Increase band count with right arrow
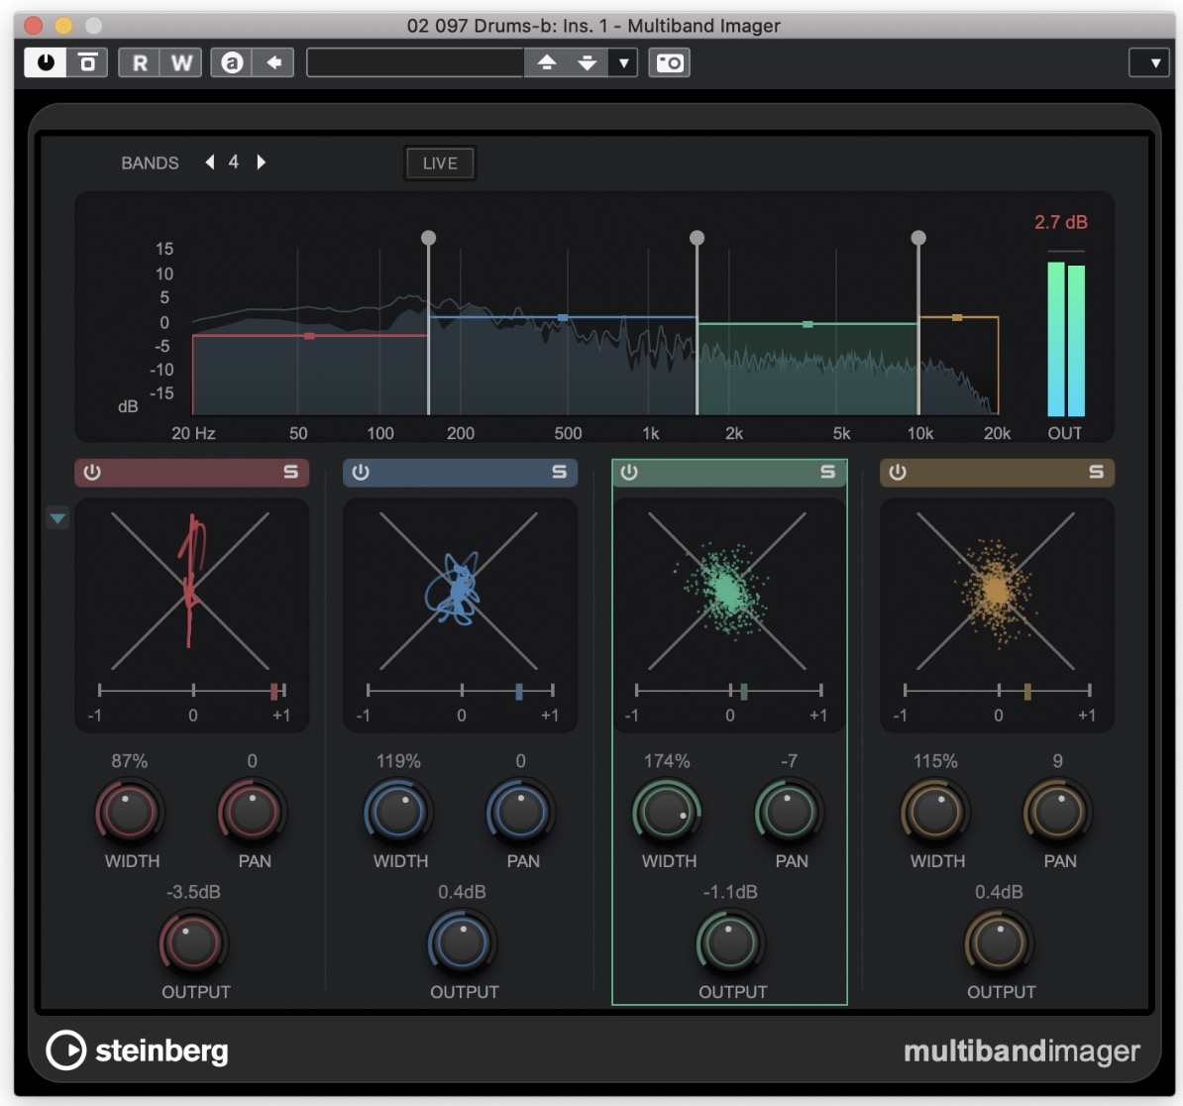 [x=261, y=163]
